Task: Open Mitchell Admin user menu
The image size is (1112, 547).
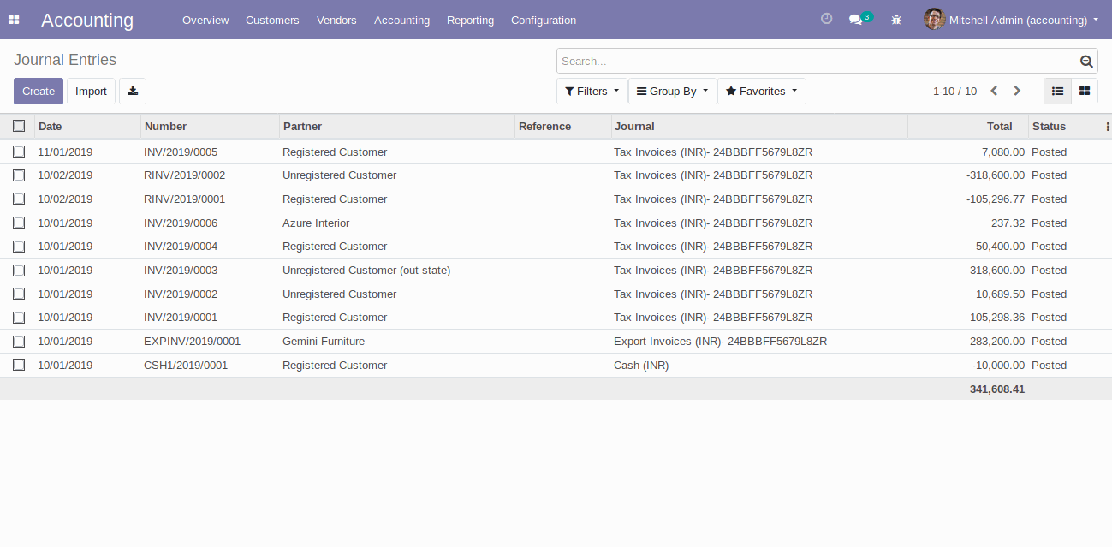Action: [x=1011, y=20]
